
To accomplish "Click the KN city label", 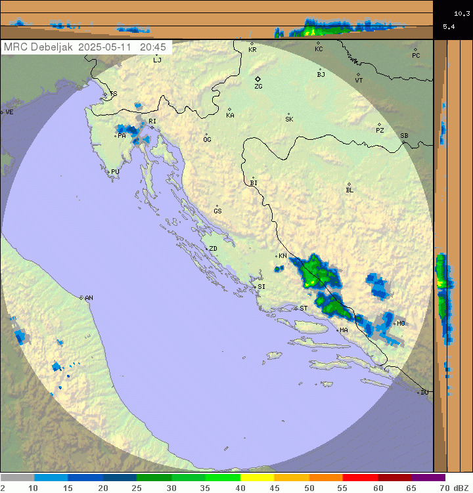I will (283, 256).
